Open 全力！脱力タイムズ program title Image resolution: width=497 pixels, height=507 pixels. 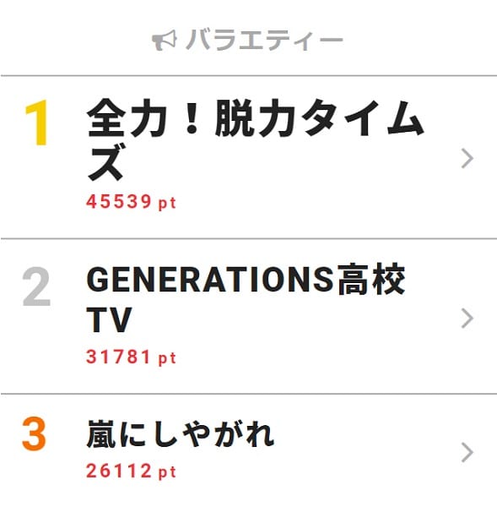pos(255,139)
